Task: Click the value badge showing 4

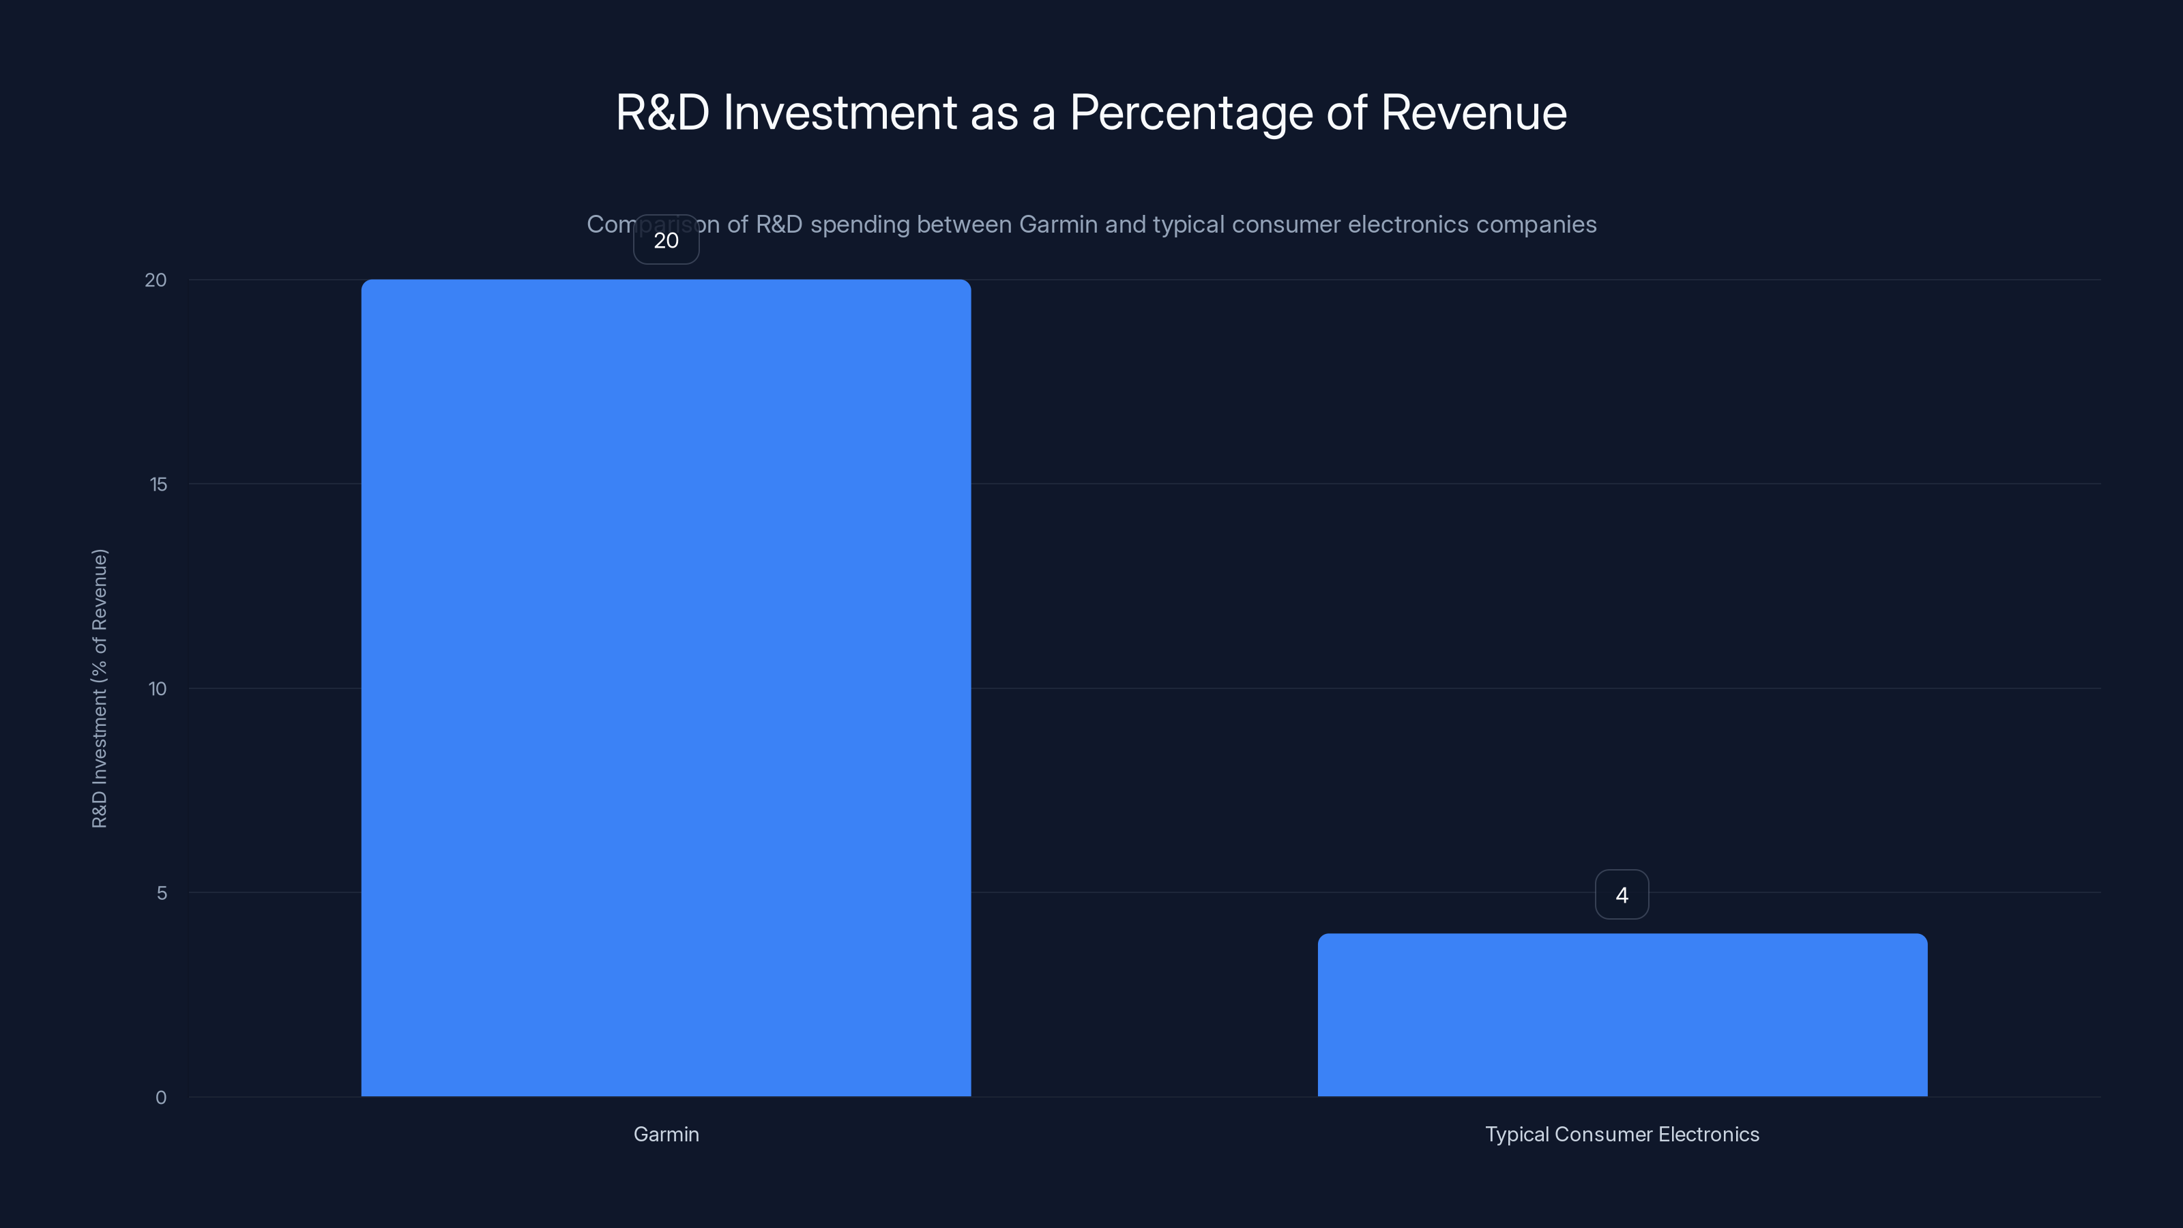Action: 1622,894
